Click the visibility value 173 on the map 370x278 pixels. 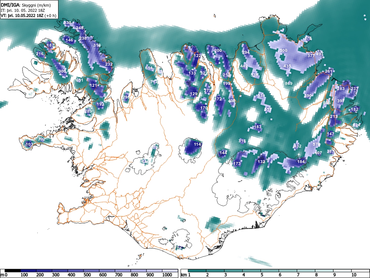[237, 163]
